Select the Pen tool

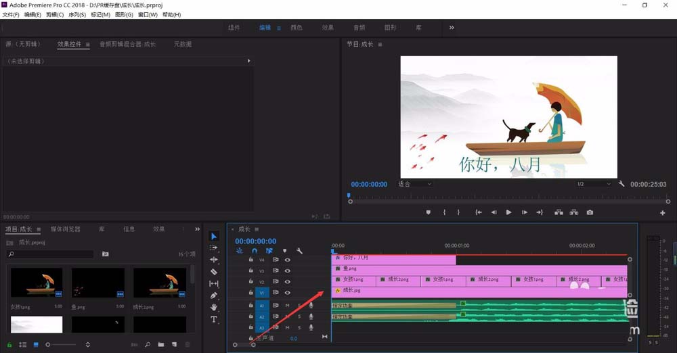click(x=214, y=296)
